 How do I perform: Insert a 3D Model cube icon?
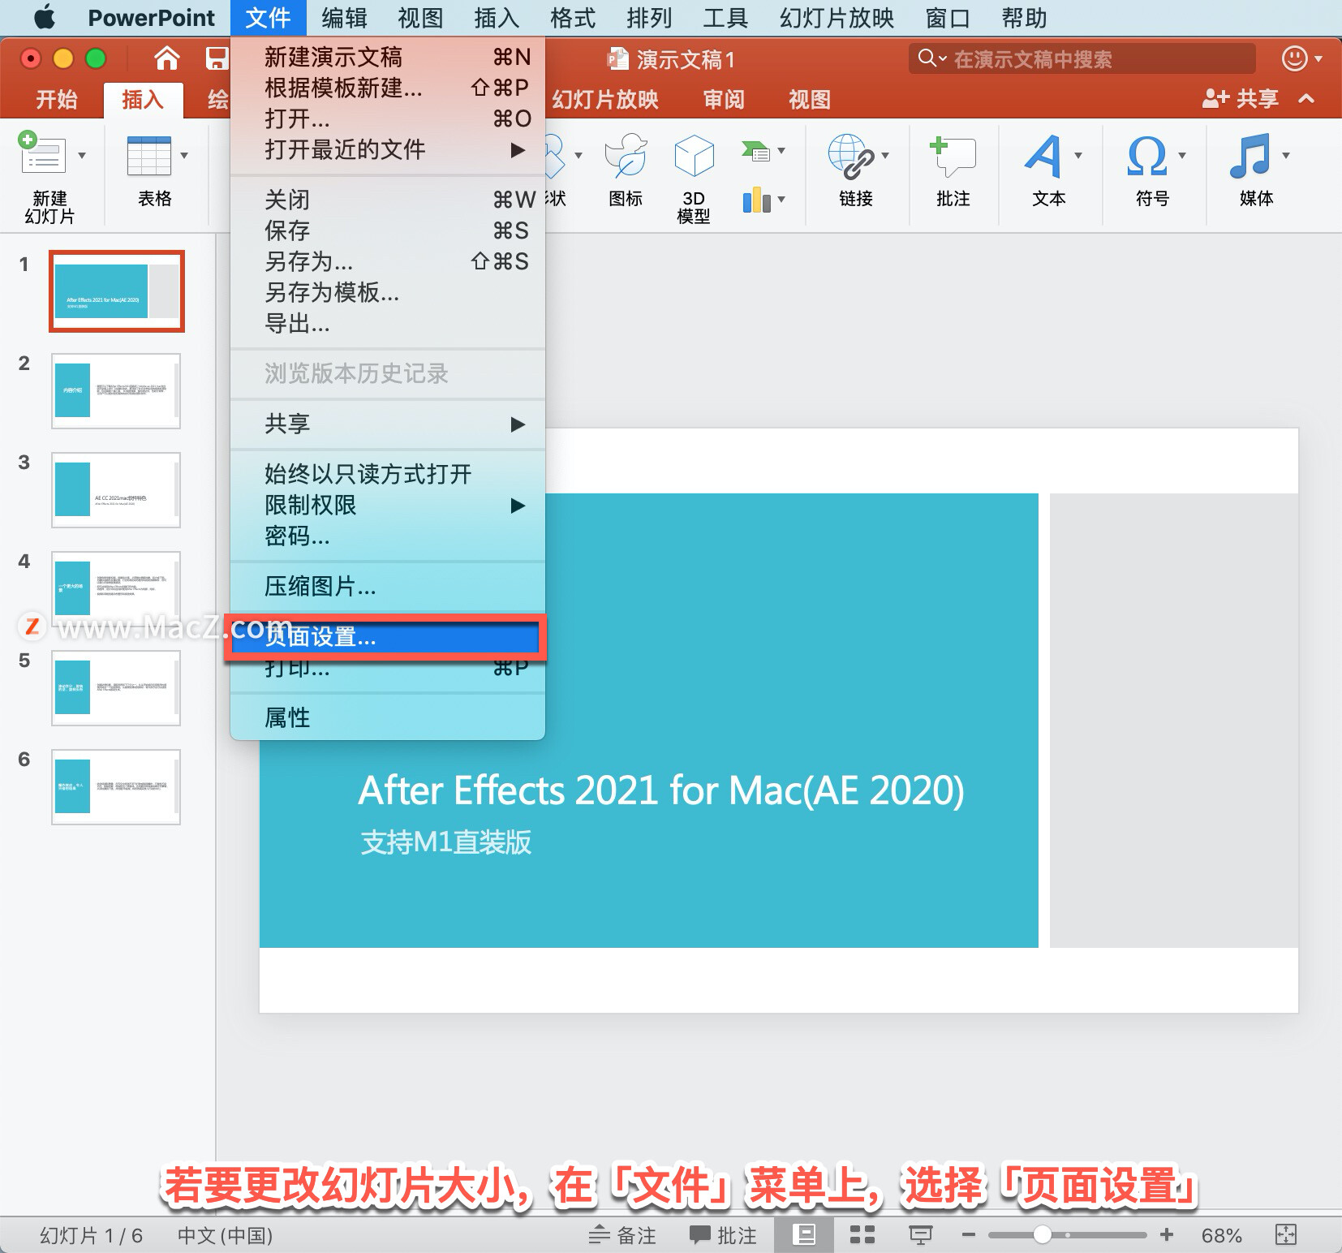tap(695, 155)
